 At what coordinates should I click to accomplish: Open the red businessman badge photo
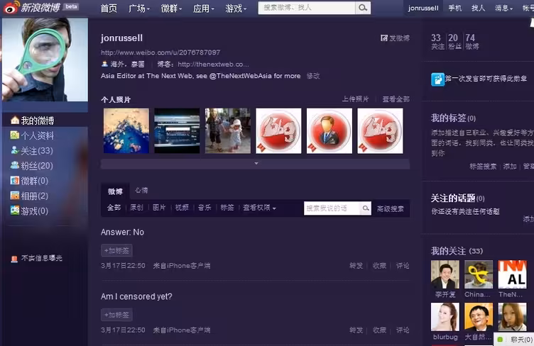[329, 131]
